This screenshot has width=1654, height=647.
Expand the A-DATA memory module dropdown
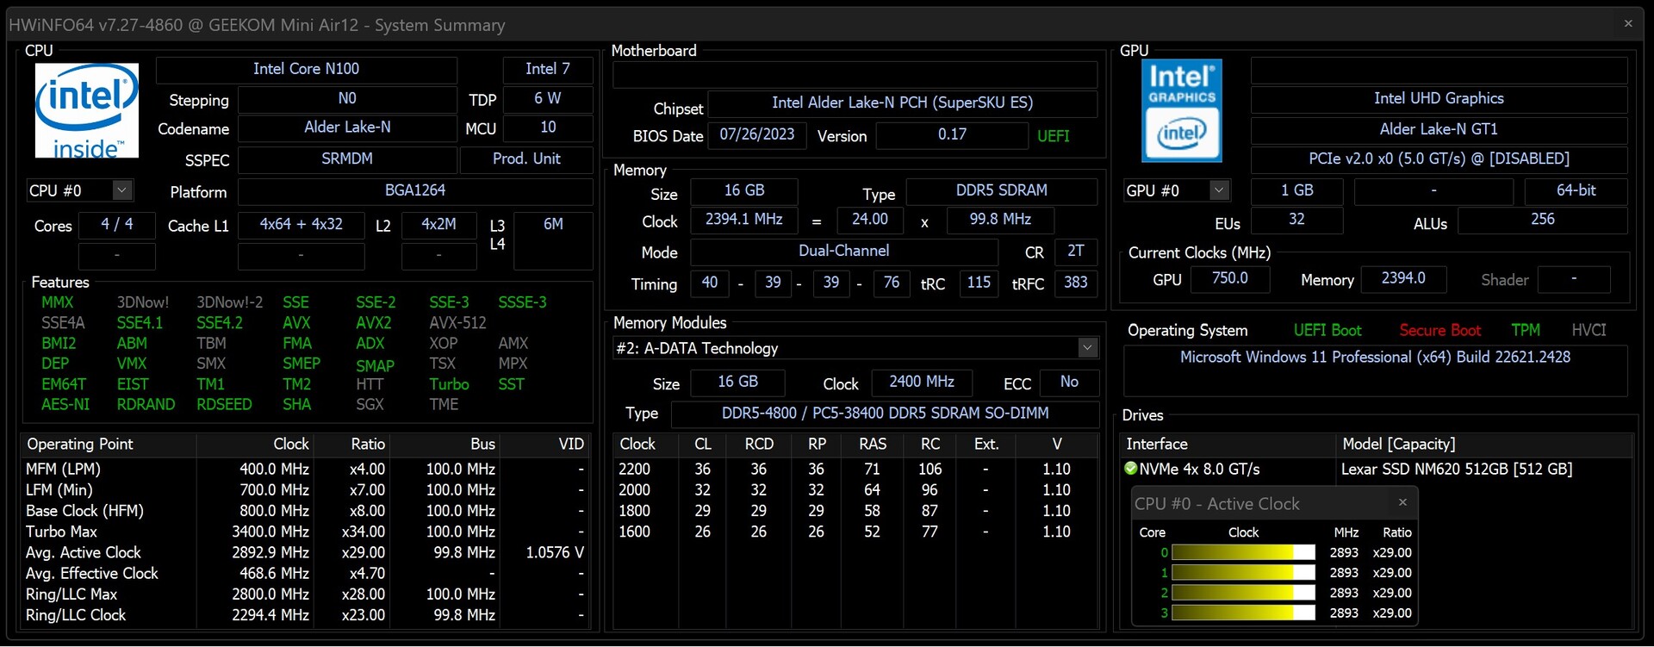pyautogui.click(x=1087, y=348)
